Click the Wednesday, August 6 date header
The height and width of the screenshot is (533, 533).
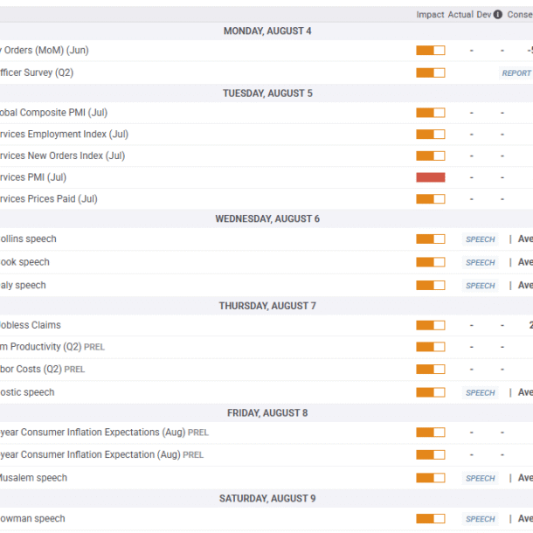point(267,219)
